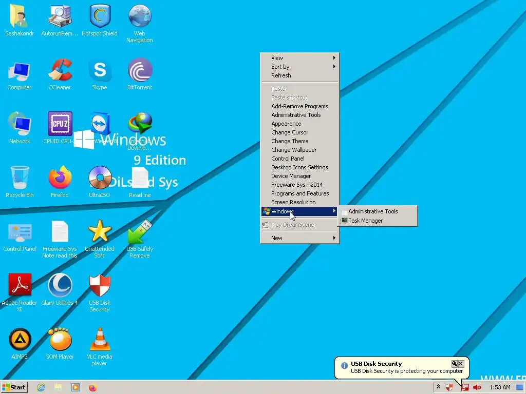The image size is (526, 394).
Task: Select Change Theme menu item
Action: (x=299, y=141)
